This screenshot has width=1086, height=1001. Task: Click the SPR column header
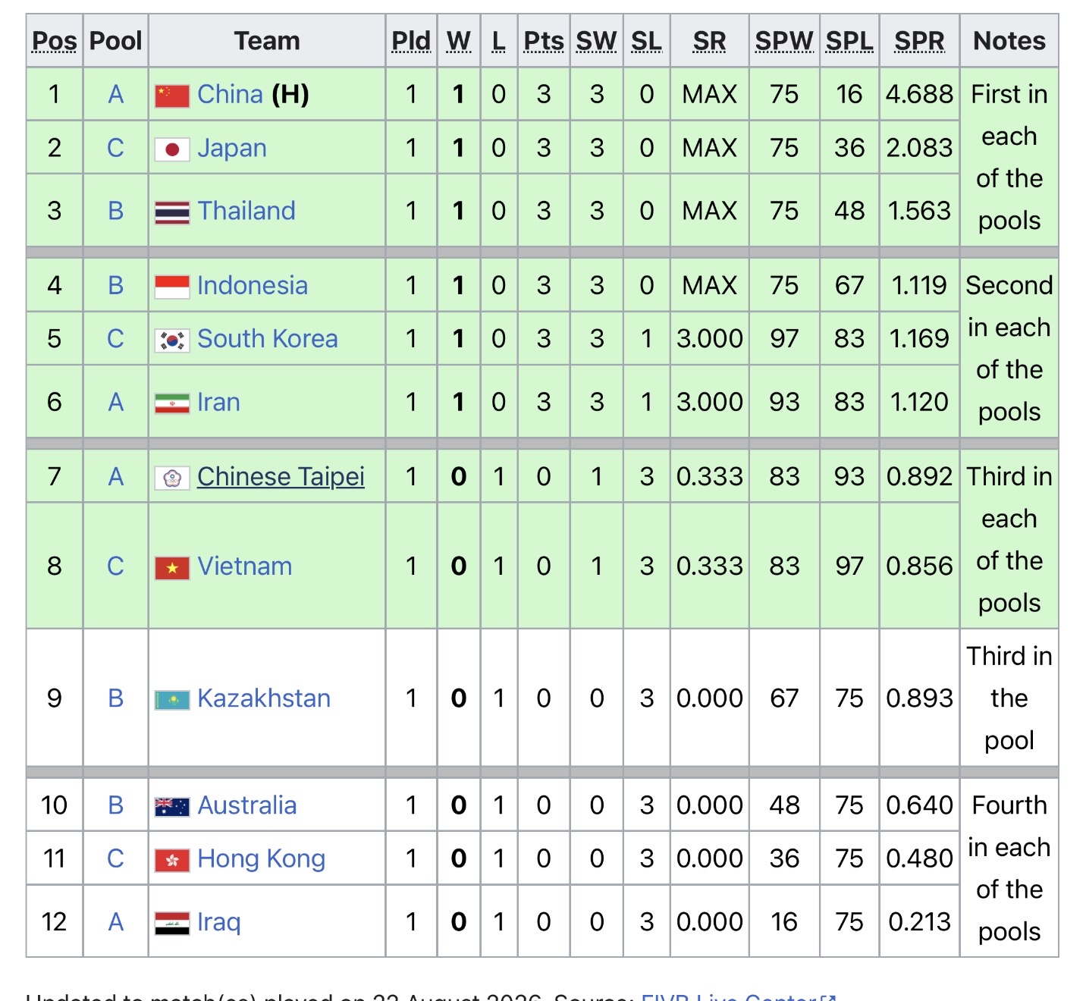920,41
